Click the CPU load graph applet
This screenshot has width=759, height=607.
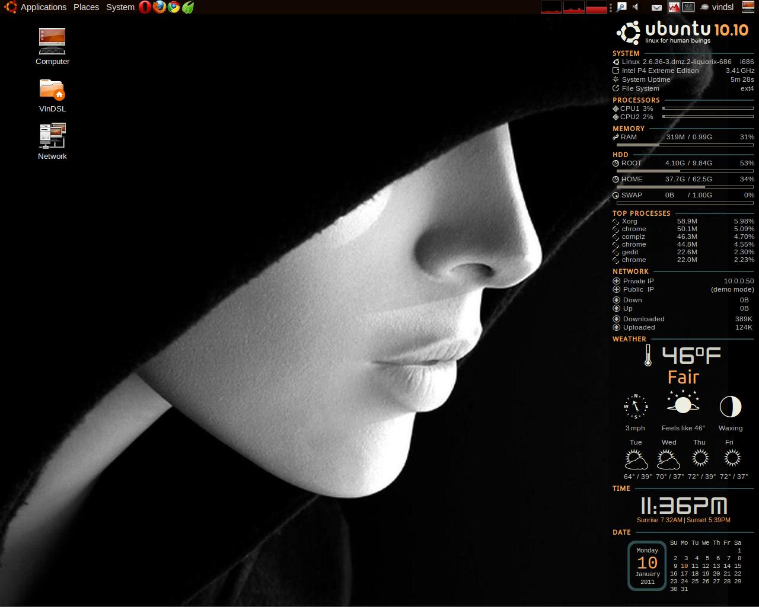tap(551, 7)
